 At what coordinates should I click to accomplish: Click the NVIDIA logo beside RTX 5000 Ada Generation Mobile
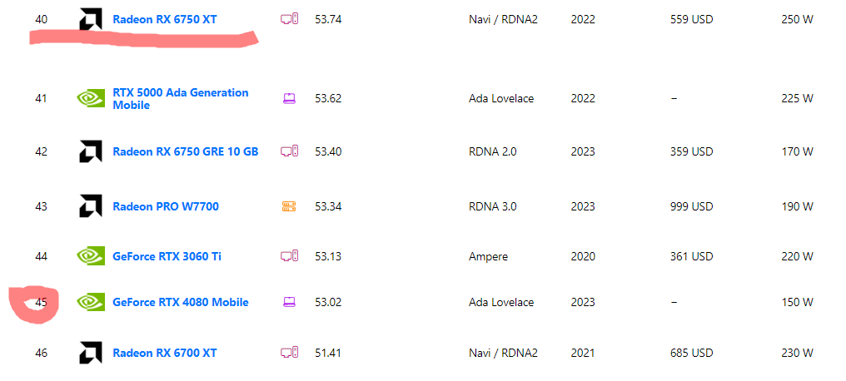point(91,99)
